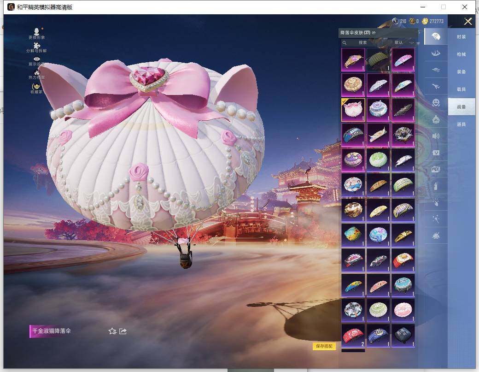Click the 分解与拆解 puzzle icon
Image resolution: width=479 pixels, height=372 pixels.
36,45
